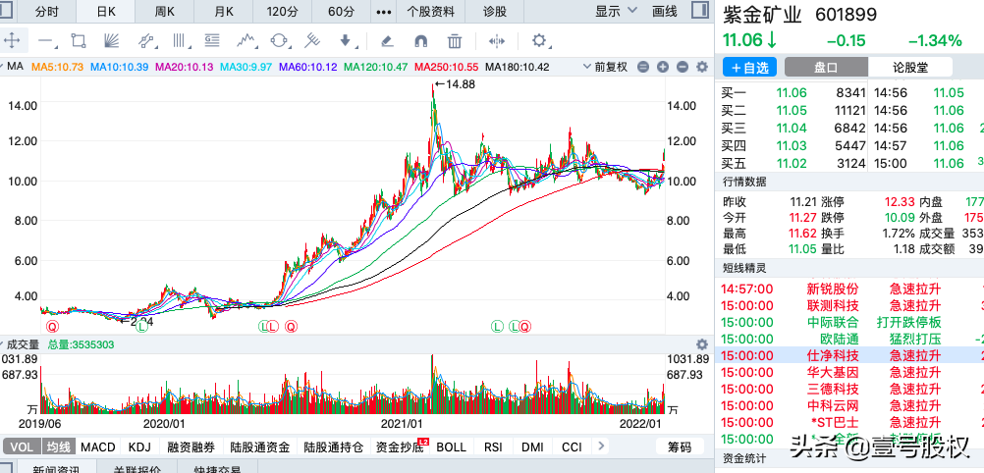Select the 资金抄底 indicator
Image resolution: width=984 pixels, height=473 pixels.
(398, 447)
